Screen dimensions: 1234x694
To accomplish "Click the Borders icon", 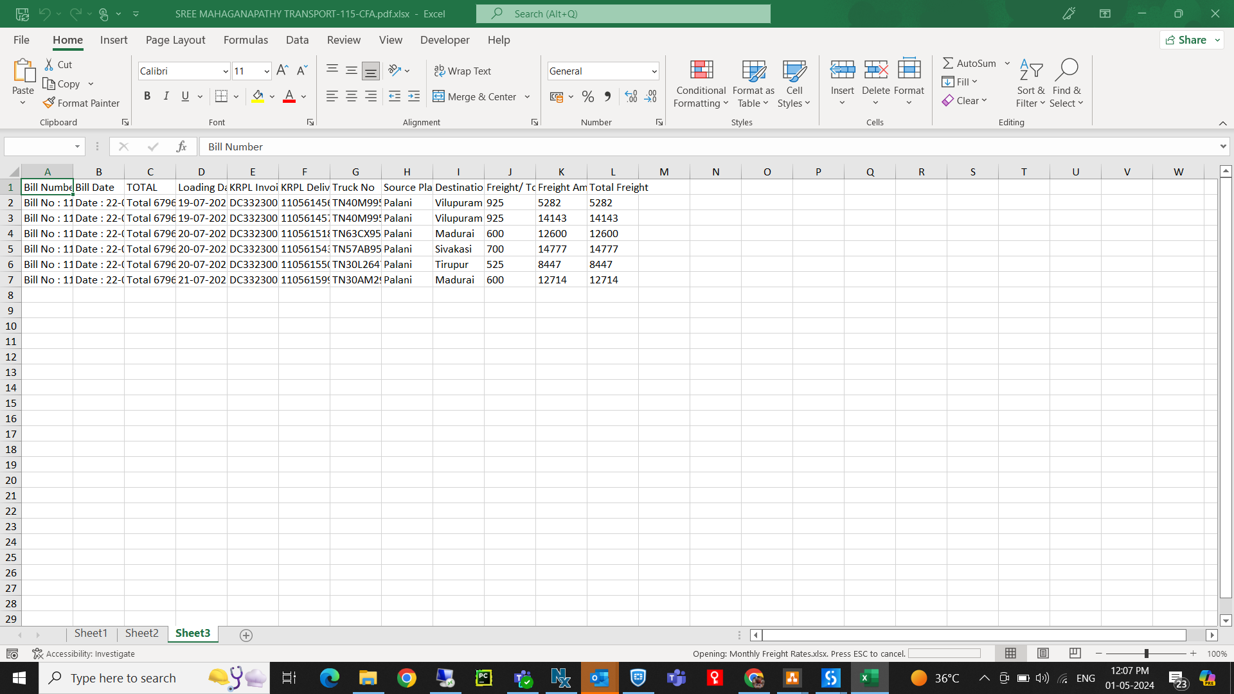I will 221,96.
